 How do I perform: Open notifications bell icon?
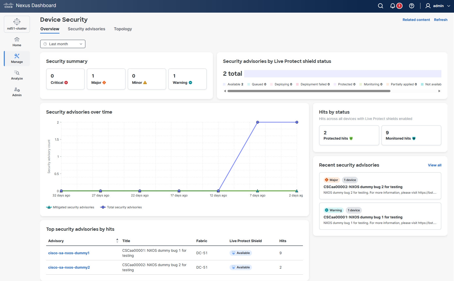[x=393, y=6]
